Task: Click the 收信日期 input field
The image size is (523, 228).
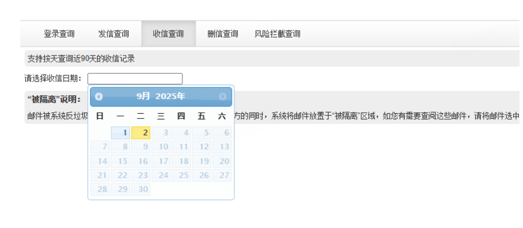Action: pos(135,79)
